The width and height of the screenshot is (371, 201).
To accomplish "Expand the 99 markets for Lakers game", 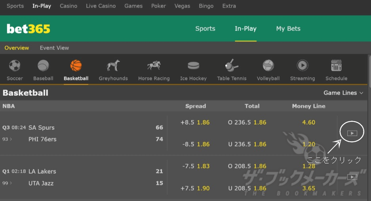I will pos(7,183).
